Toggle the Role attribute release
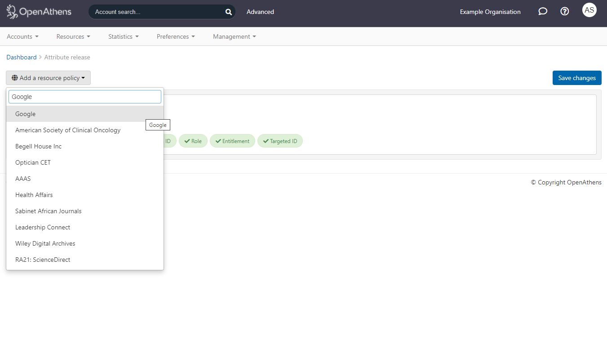The height and width of the screenshot is (345, 607). (x=193, y=141)
